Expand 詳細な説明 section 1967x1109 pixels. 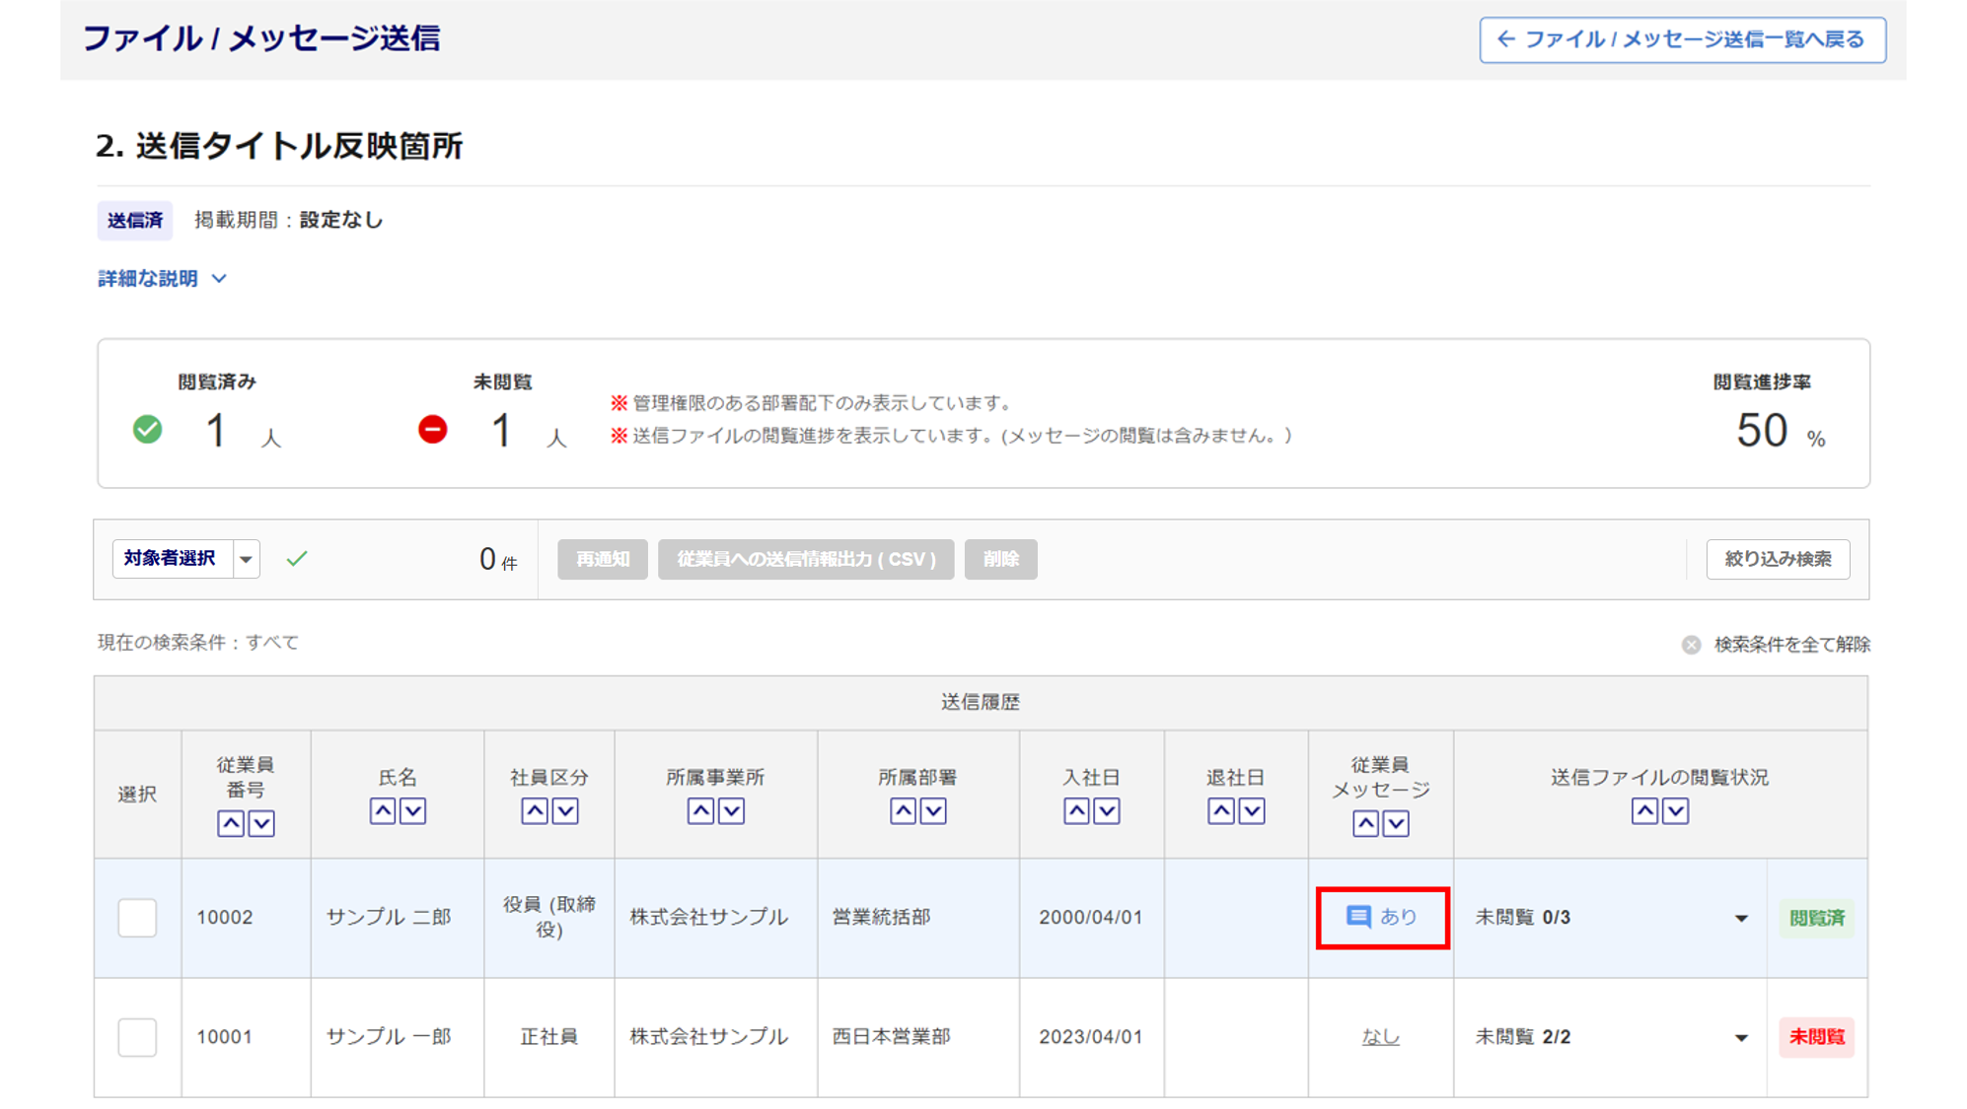[x=162, y=279]
